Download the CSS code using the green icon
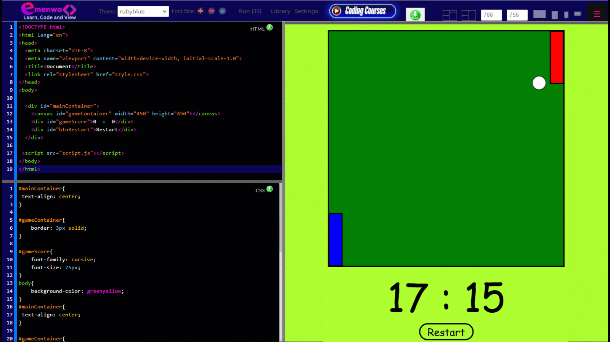This screenshot has height=342, width=610. tap(270, 189)
